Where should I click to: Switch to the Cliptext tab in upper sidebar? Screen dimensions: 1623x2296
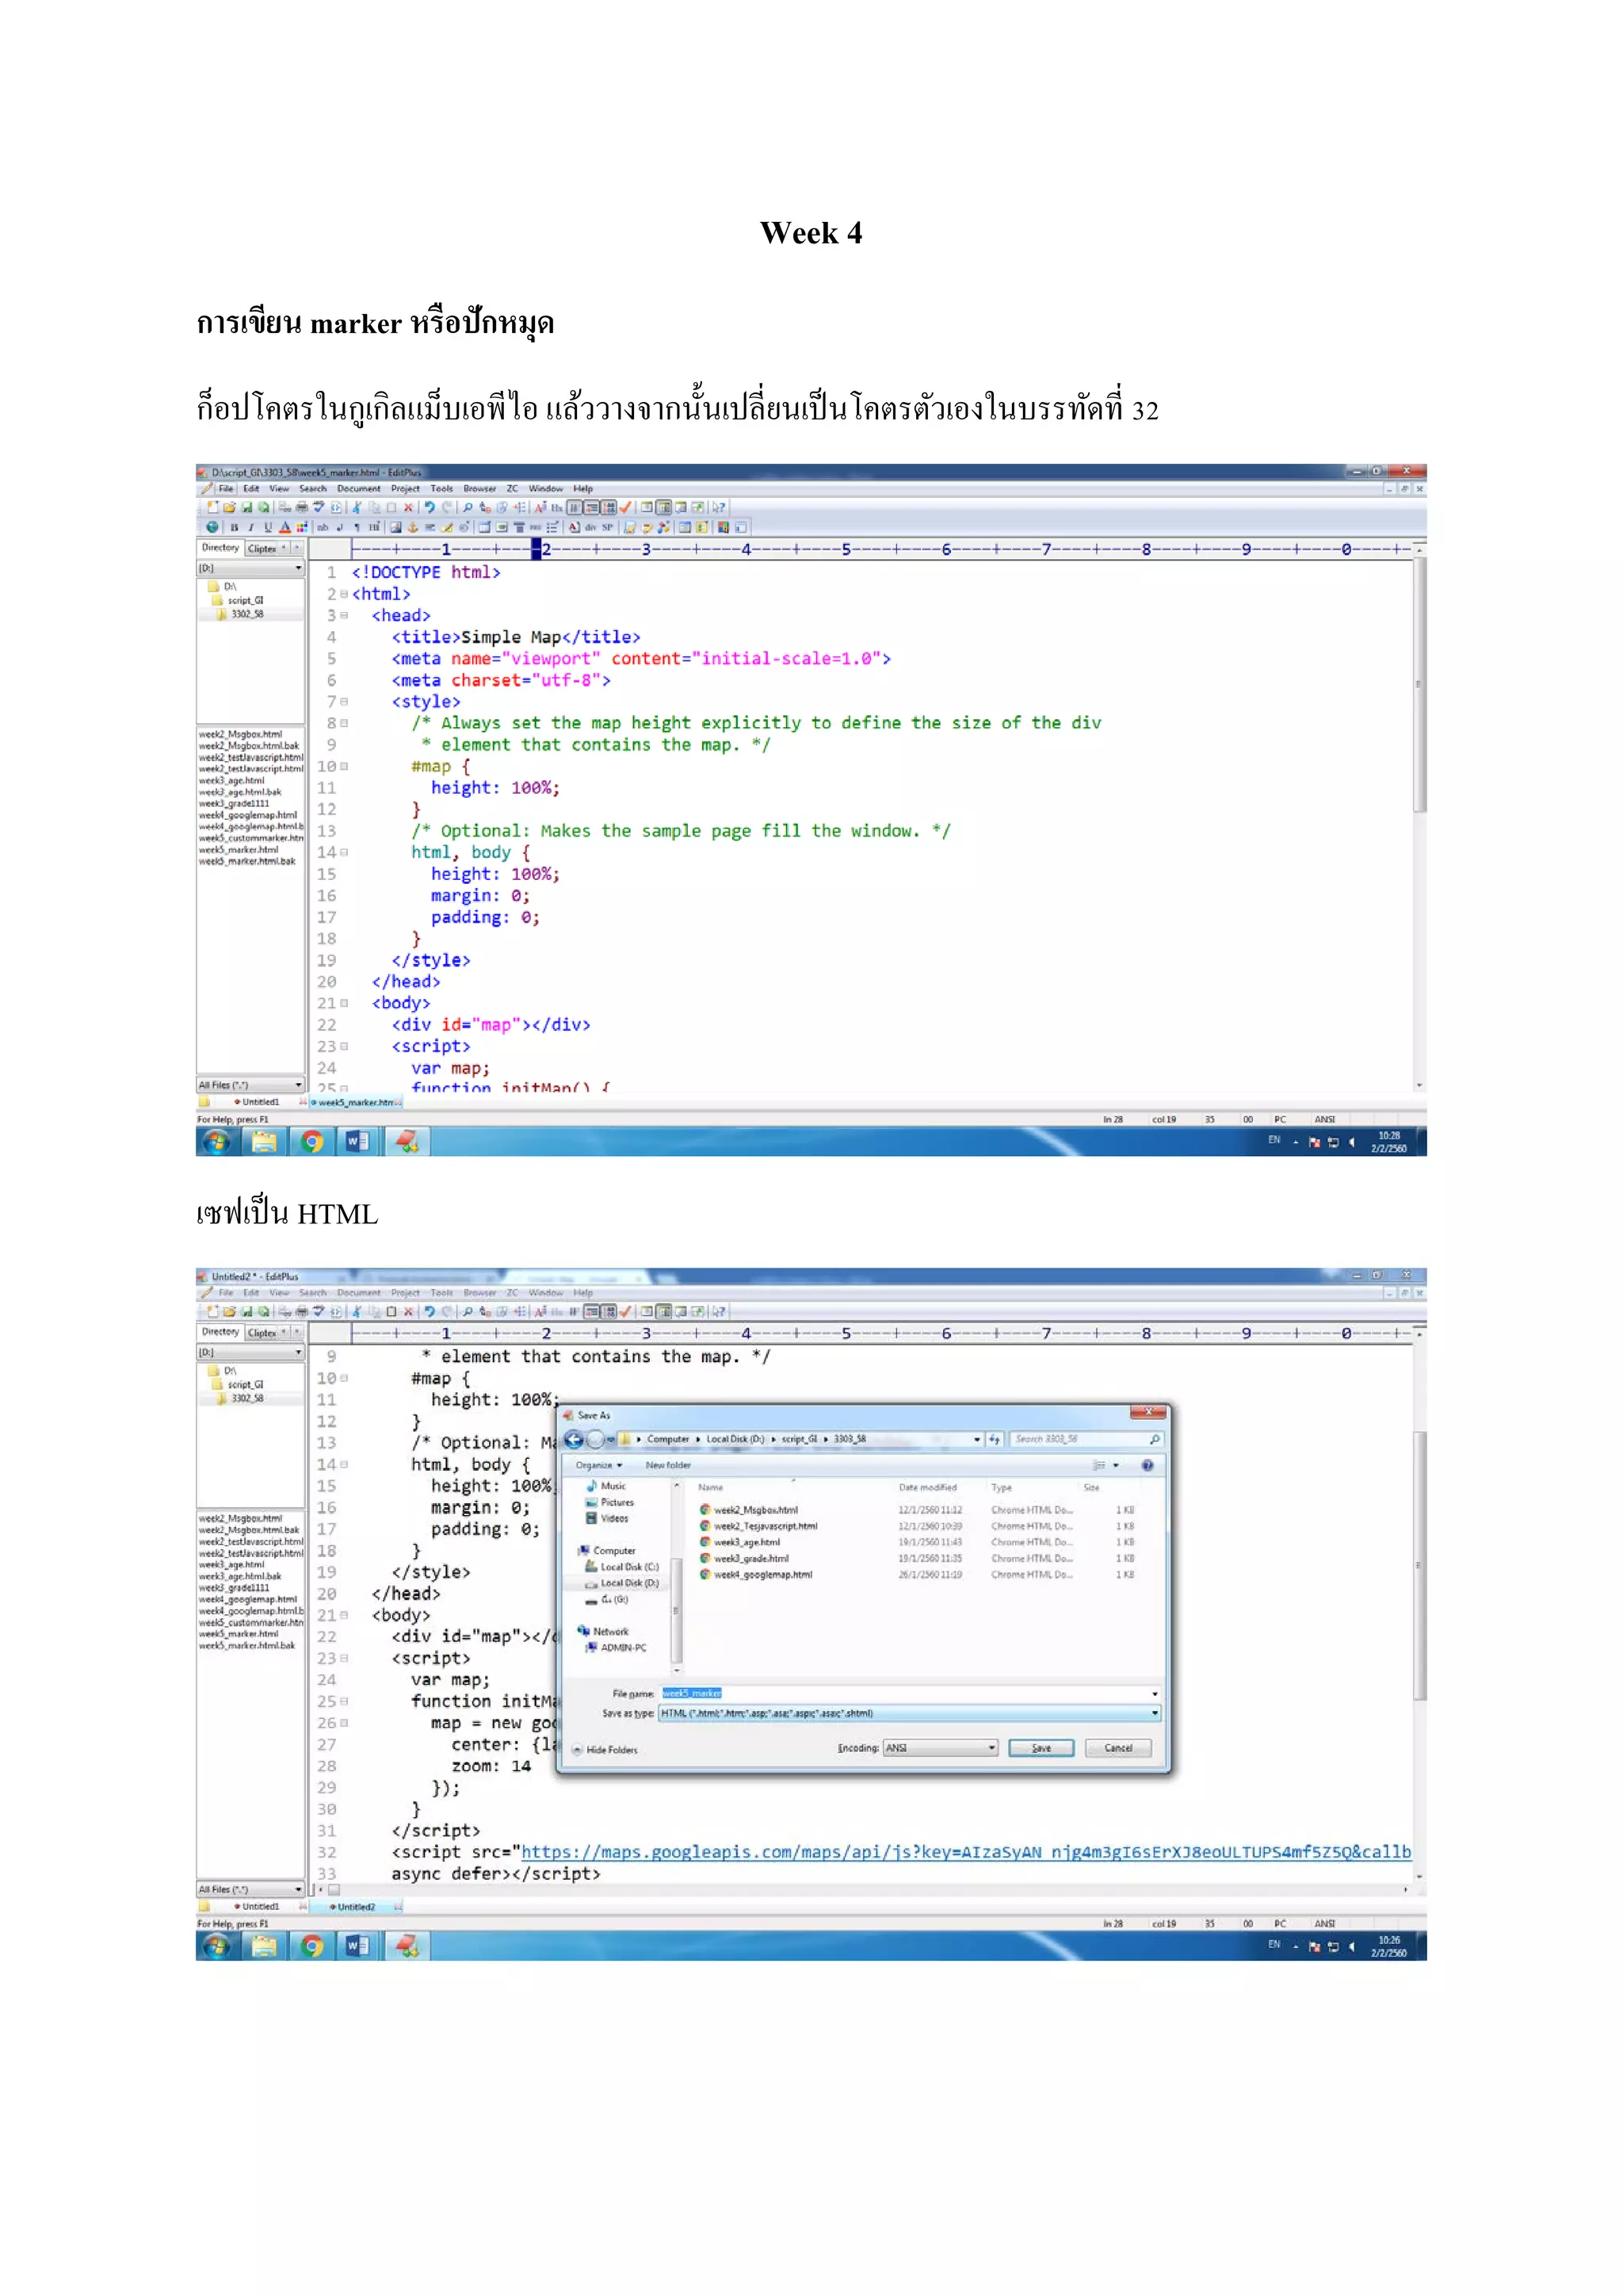point(262,548)
